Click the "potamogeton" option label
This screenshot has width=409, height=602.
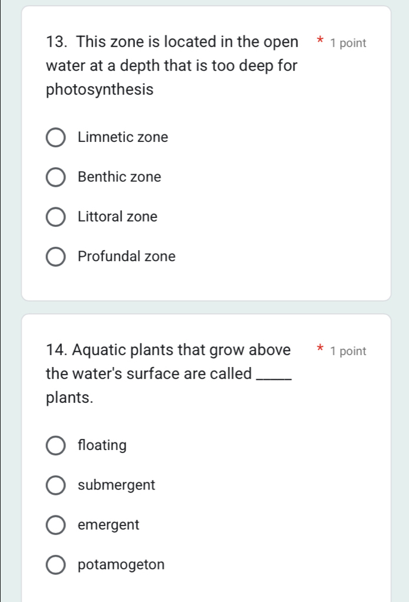[x=121, y=565]
